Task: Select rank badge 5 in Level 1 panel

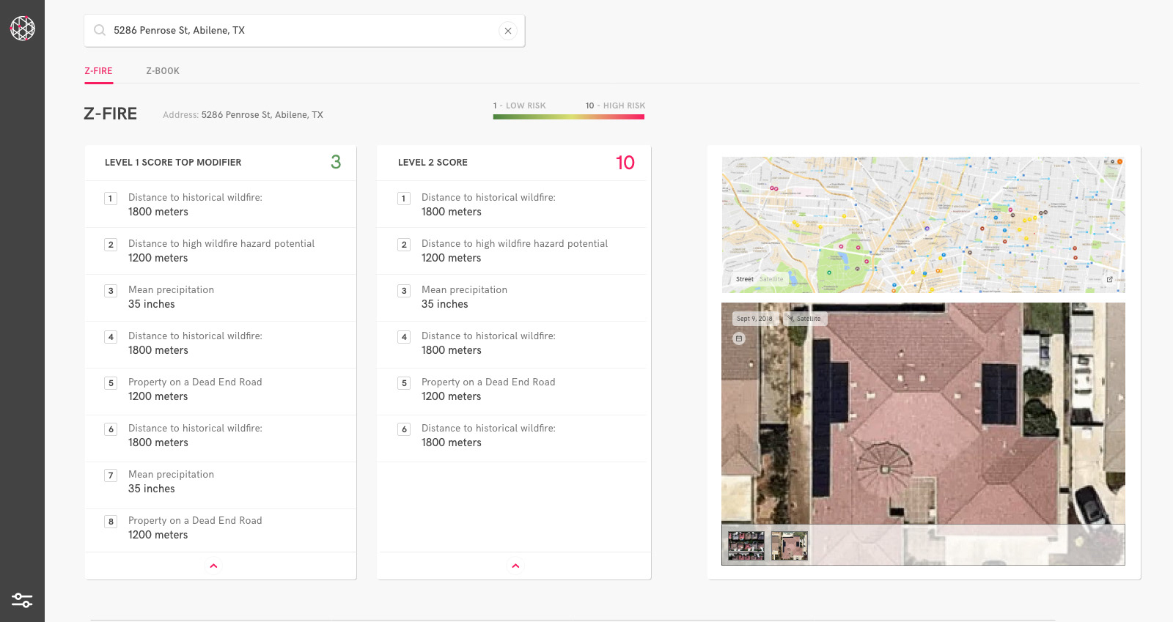Action: coord(111,383)
